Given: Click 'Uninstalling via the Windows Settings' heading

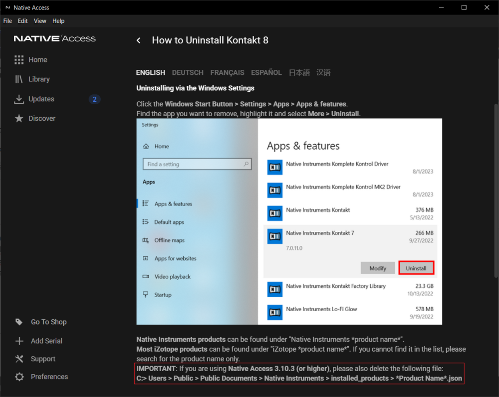Looking at the screenshot, I should 196,88.
